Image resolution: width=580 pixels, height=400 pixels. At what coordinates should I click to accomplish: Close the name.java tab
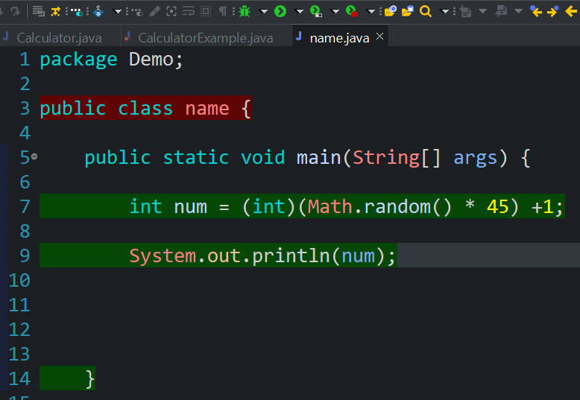(380, 36)
